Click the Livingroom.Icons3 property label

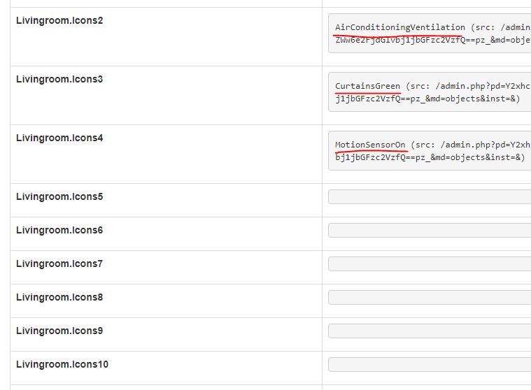click(x=59, y=79)
